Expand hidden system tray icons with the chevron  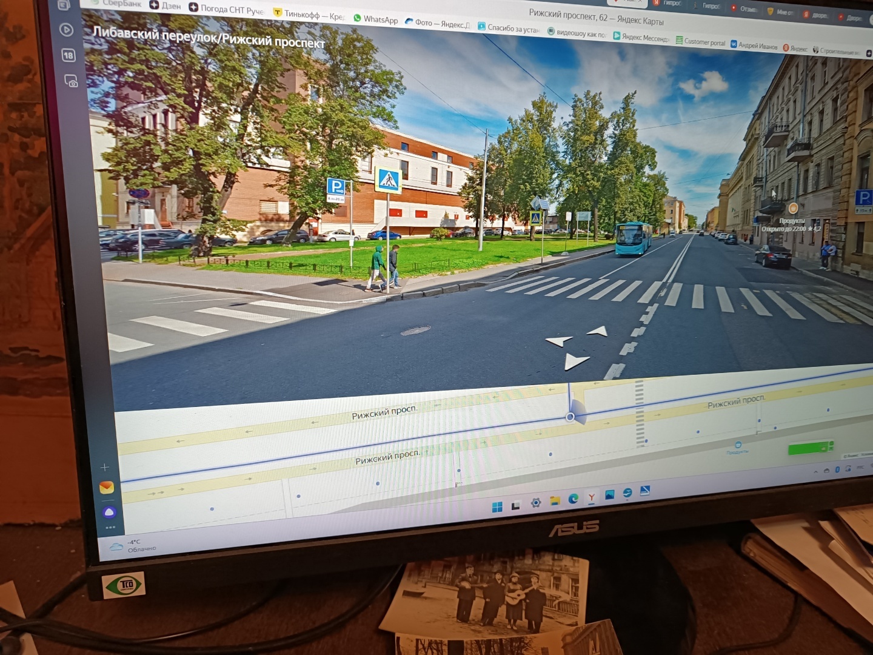(x=816, y=472)
